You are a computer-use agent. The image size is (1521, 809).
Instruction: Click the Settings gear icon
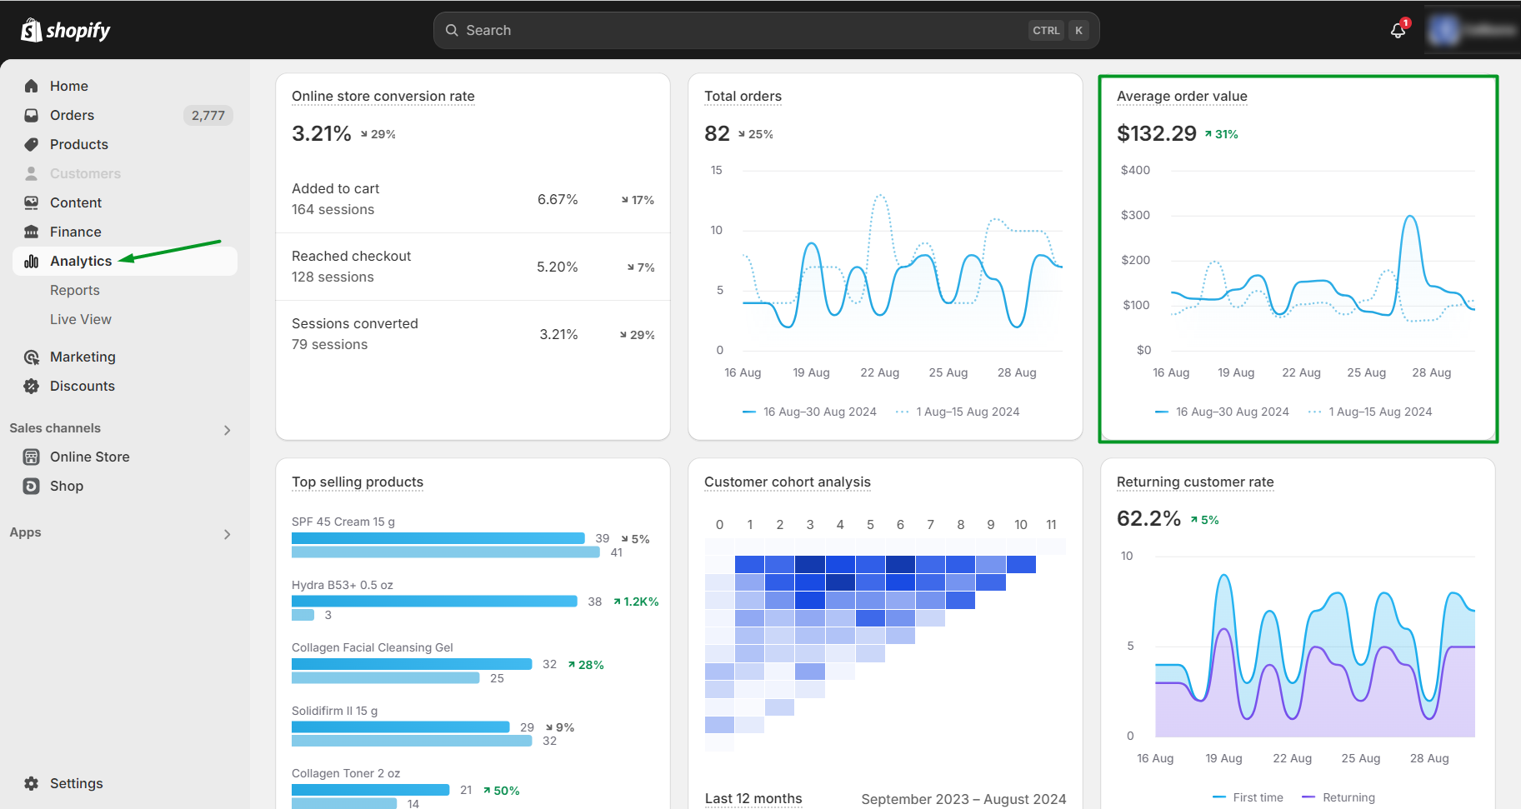[32, 783]
